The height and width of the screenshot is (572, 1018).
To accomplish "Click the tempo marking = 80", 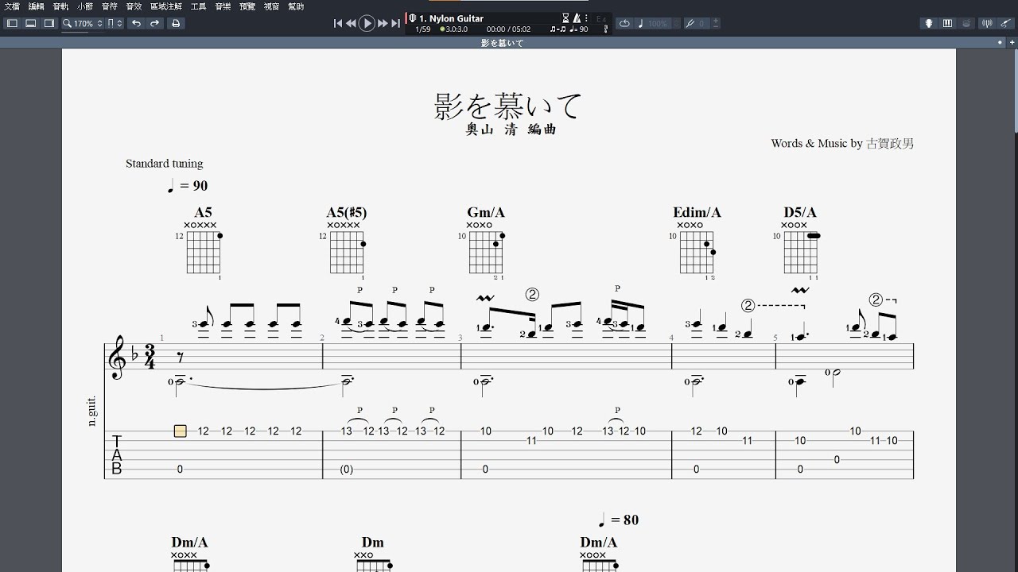I will click(x=619, y=520).
